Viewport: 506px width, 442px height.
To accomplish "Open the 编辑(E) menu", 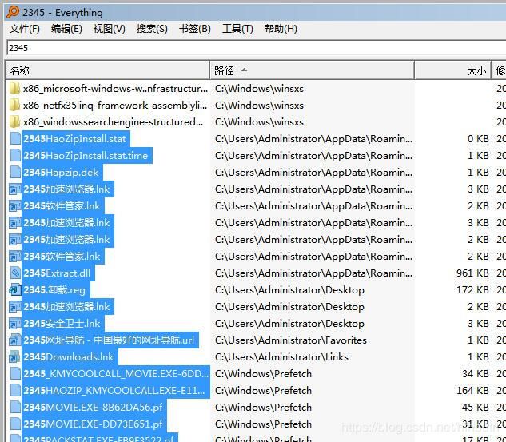I will (66, 29).
